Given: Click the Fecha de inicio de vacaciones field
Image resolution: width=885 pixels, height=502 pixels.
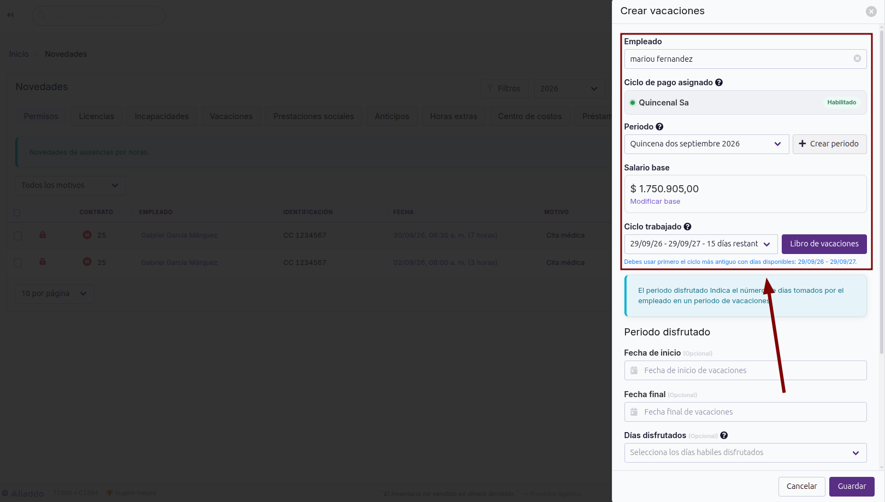Looking at the screenshot, I should coord(745,370).
